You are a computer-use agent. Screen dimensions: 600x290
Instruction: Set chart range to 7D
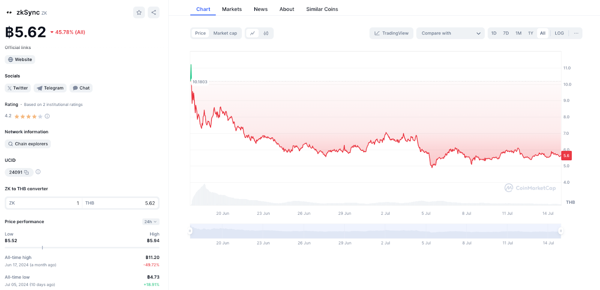[506, 33]
